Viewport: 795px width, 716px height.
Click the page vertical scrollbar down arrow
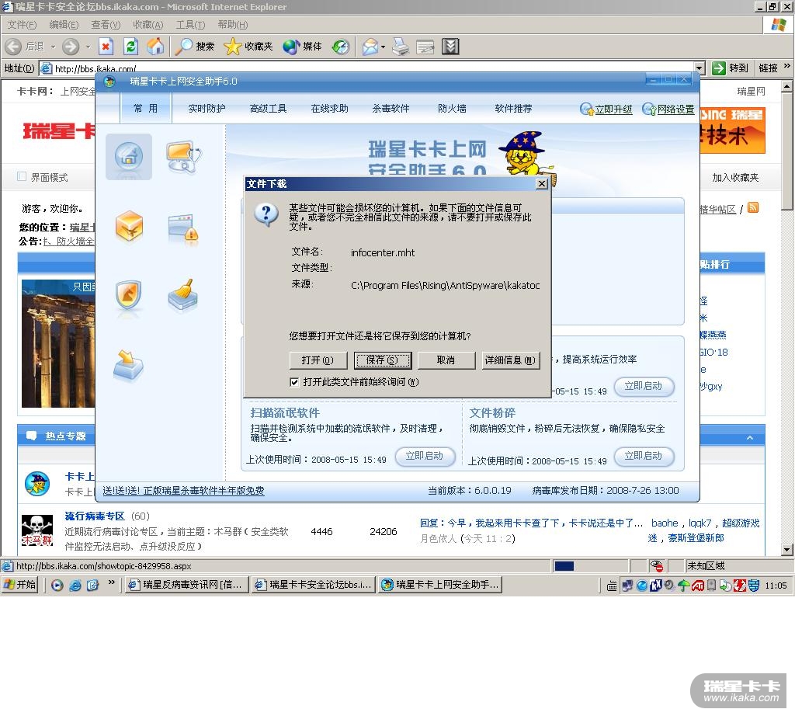point(787,550)
